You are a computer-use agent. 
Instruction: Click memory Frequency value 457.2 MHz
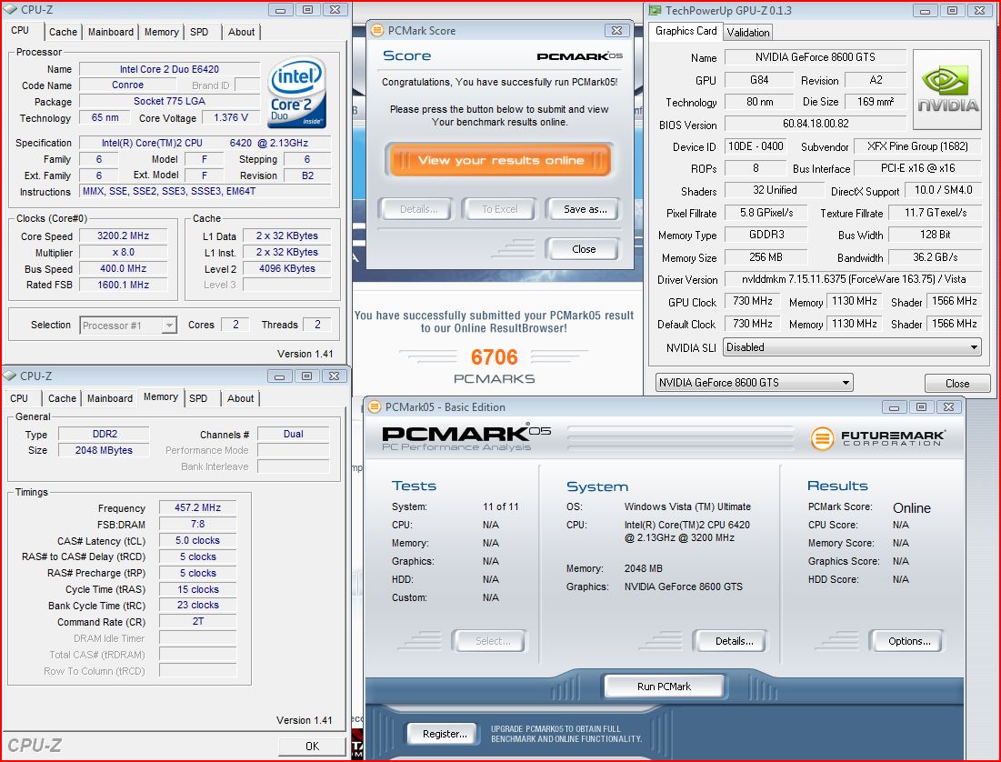(198, 507)
